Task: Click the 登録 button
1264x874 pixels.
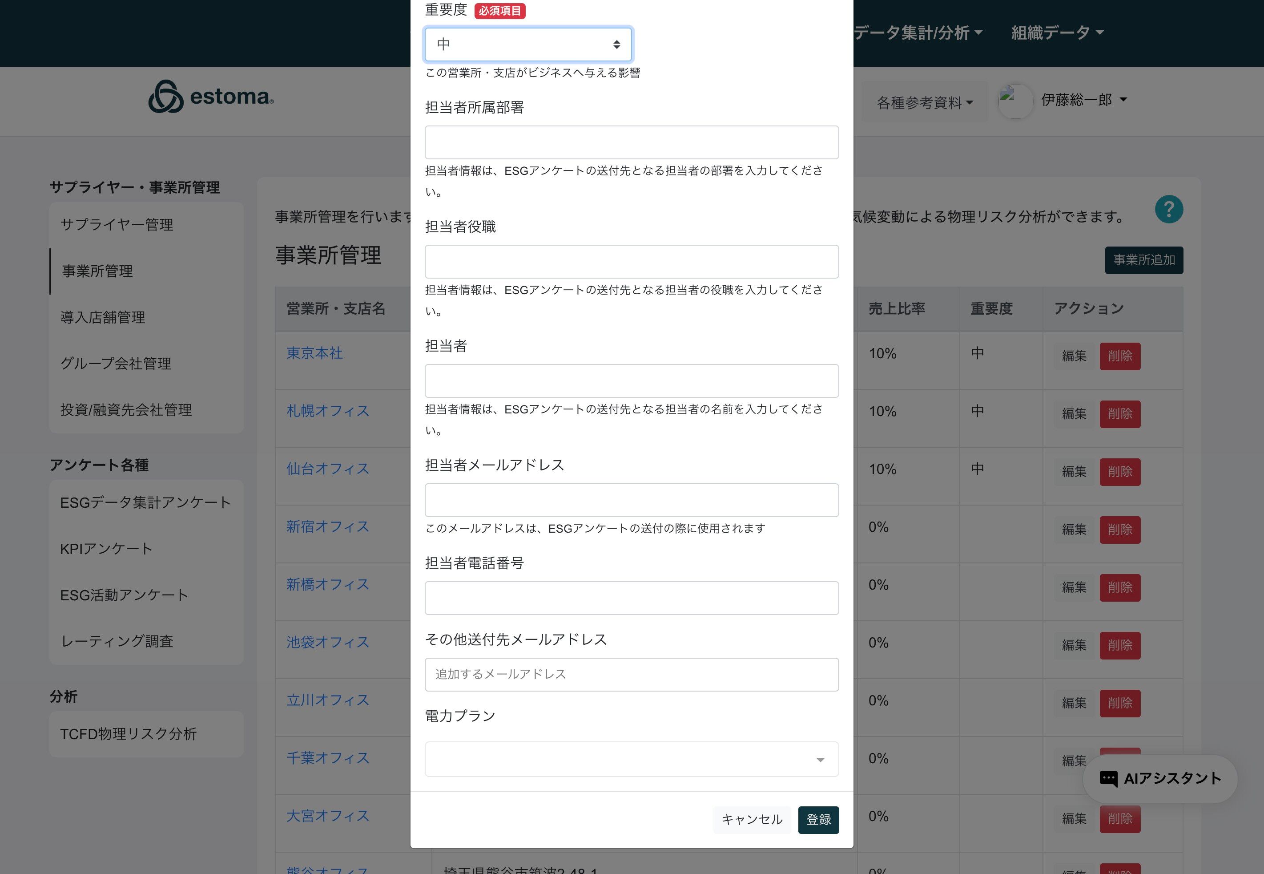Action: pos(818,819)
